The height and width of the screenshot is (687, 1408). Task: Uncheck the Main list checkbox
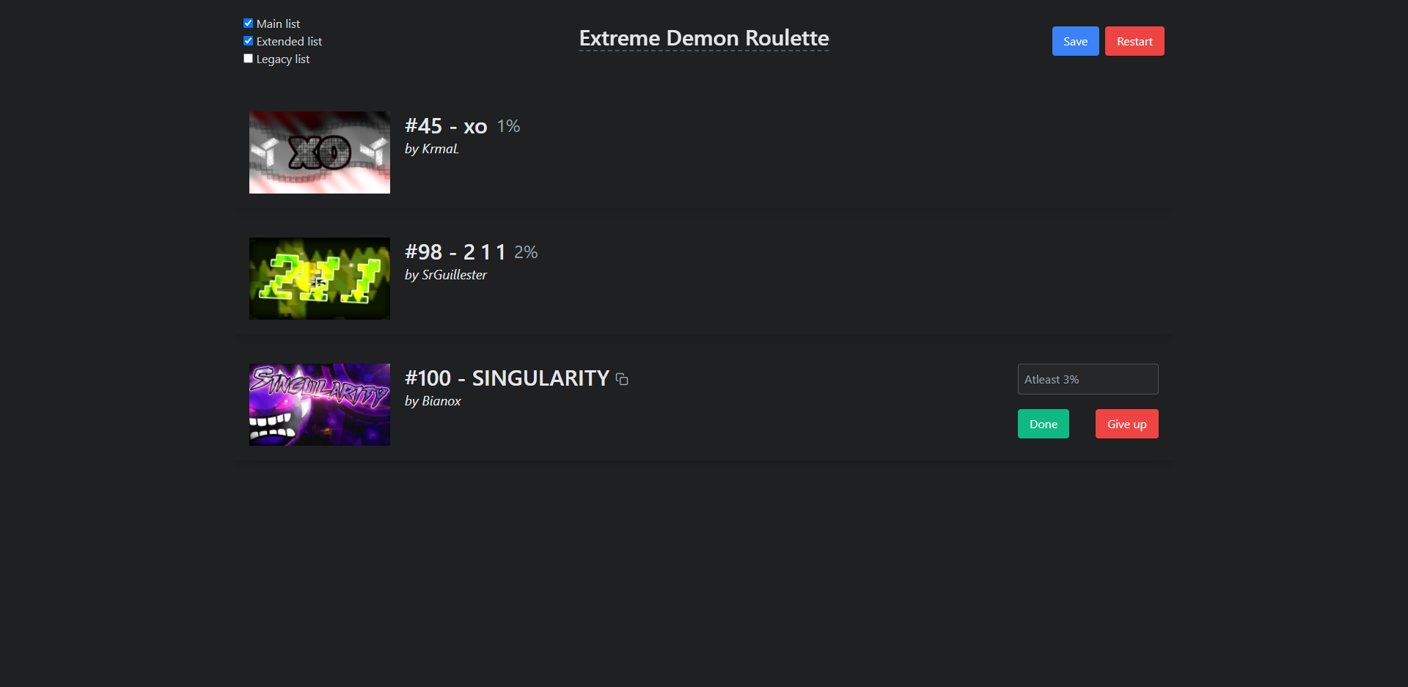248,23
